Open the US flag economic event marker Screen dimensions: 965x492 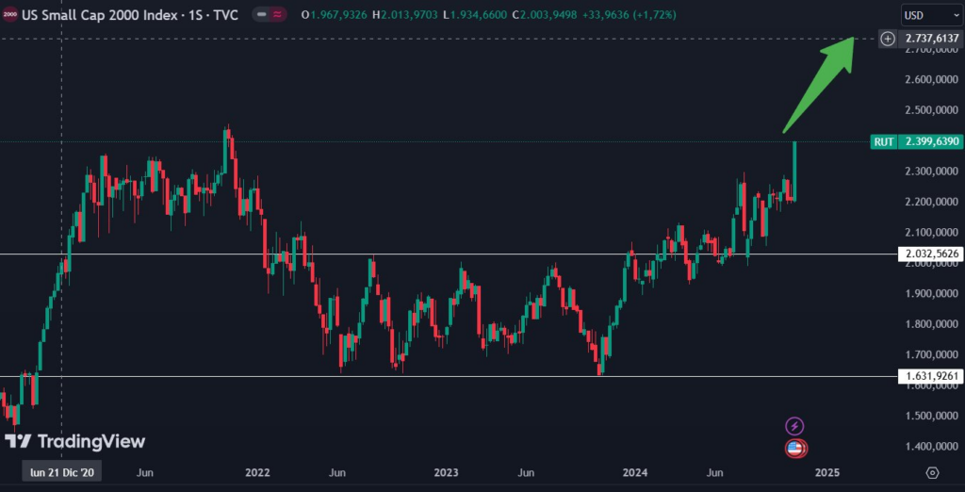pos(795,449)
